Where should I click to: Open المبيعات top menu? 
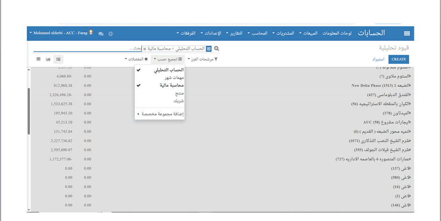point(308,33)
